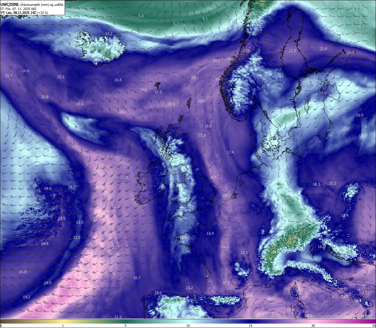Click the map value '15.9' at the bottom edge

coord(118,317)
